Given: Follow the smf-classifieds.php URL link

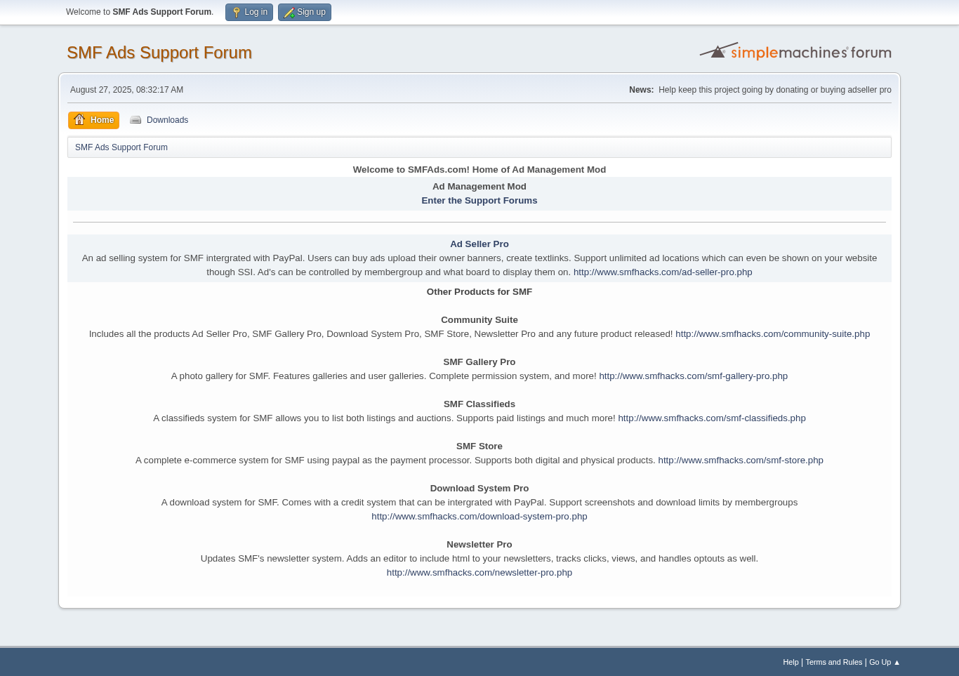Looking at the screenshot, I should [x=712, y=418].
